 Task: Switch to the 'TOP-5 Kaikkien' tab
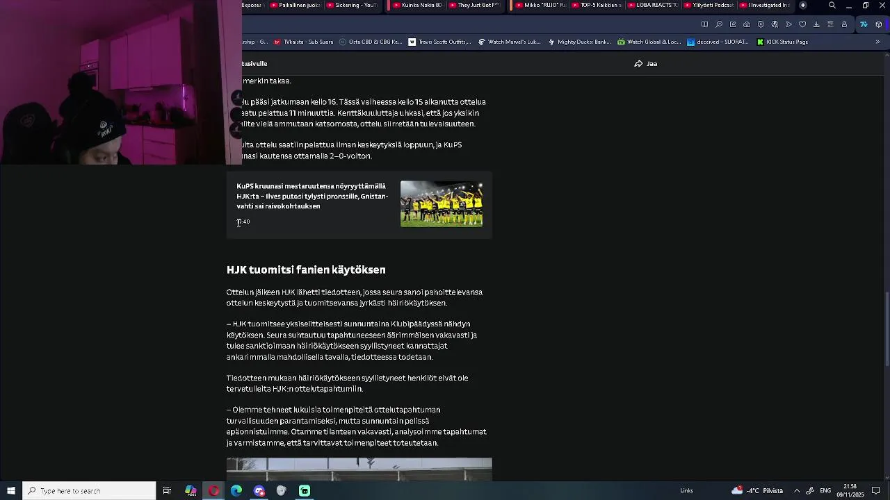(597, 5)
